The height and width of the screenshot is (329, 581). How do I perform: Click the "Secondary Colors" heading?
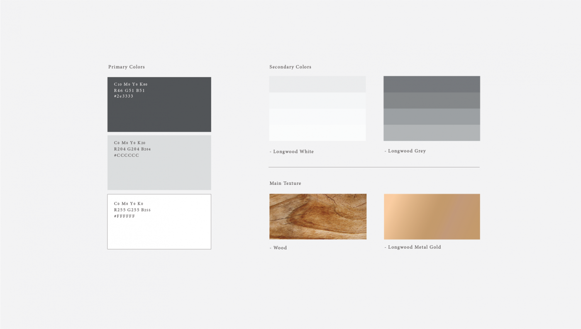(x=290, y=67)
